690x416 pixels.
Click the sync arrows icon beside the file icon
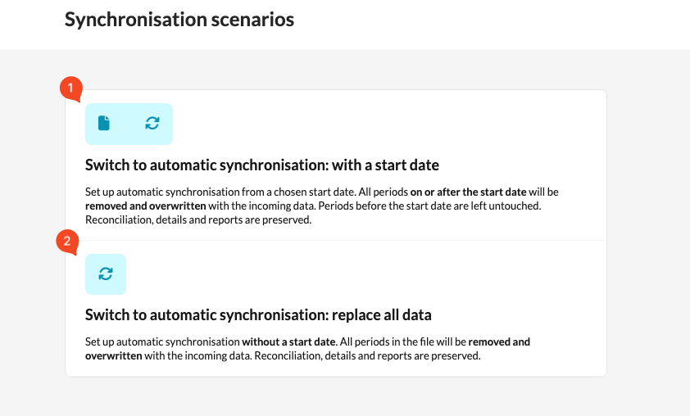[152, 124]
